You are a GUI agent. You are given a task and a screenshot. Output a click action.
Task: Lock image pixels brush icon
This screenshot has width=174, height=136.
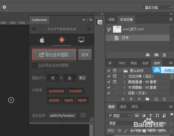(x=126, y=131)
